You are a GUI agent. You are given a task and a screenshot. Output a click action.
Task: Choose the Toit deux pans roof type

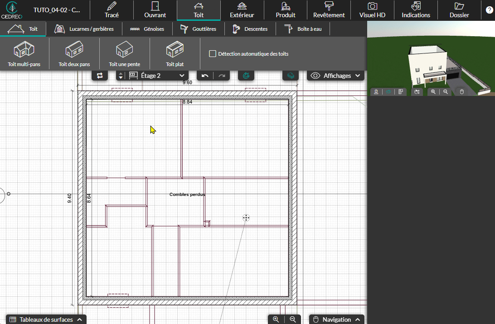[74, 54]
